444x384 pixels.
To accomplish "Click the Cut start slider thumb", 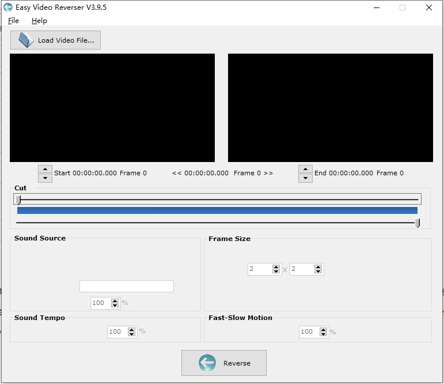I will pos(18,199).
